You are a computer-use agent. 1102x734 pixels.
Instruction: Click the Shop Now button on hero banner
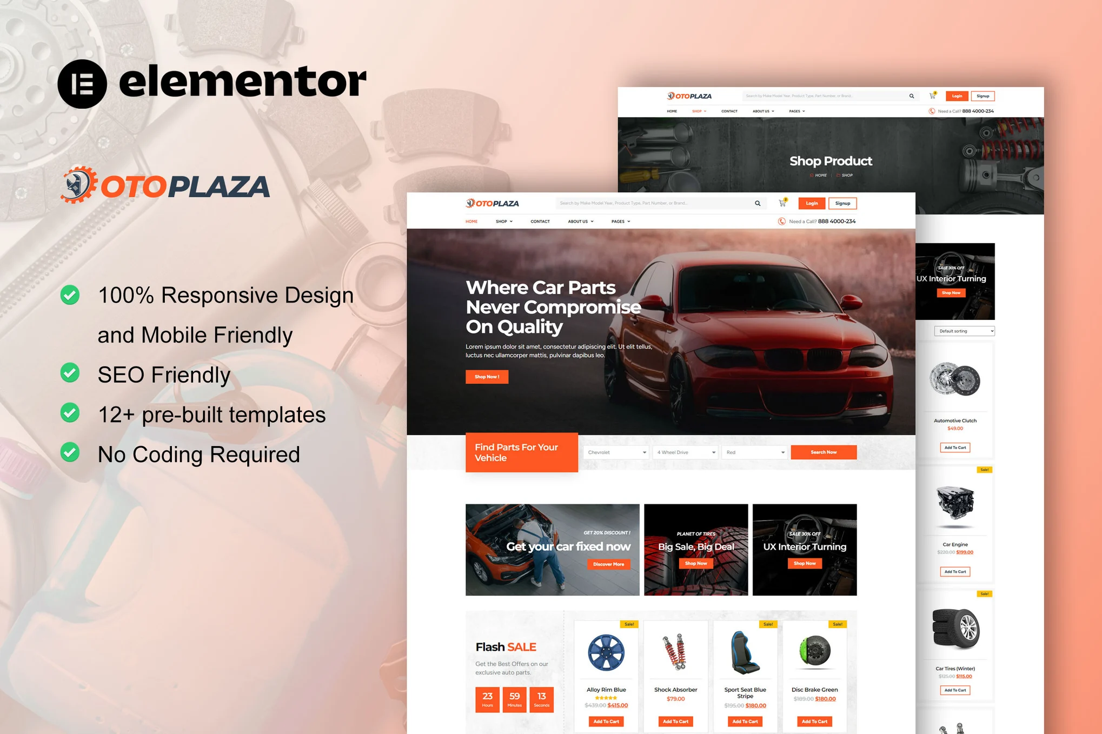[x=484, y=376]
